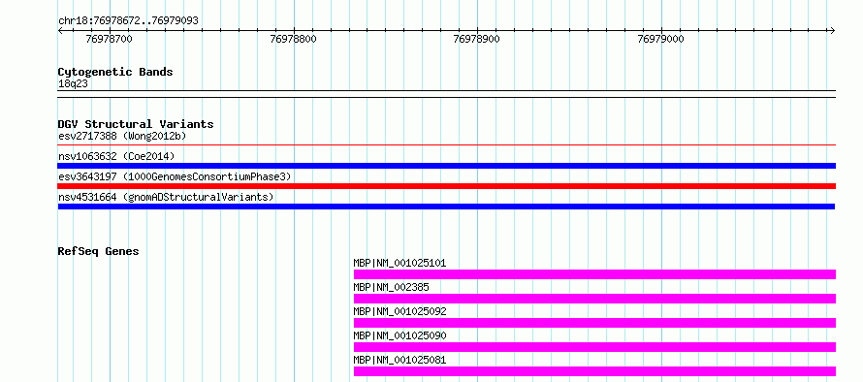The width and height of the screenshot is (863, 382).
Task: Click the MBP|NM_002385 magenta gene bar
Action: point(594,299)
